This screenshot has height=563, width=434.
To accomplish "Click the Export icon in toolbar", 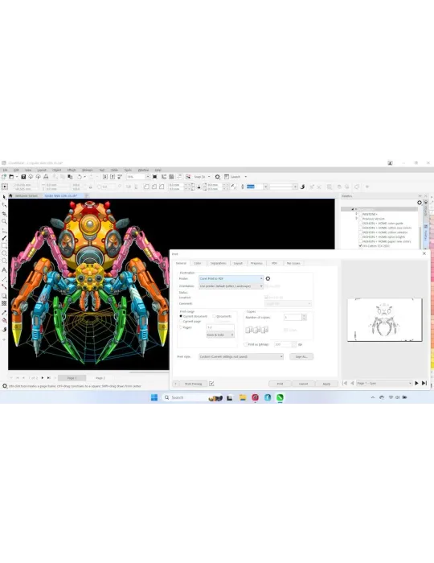I will [113, 177].
